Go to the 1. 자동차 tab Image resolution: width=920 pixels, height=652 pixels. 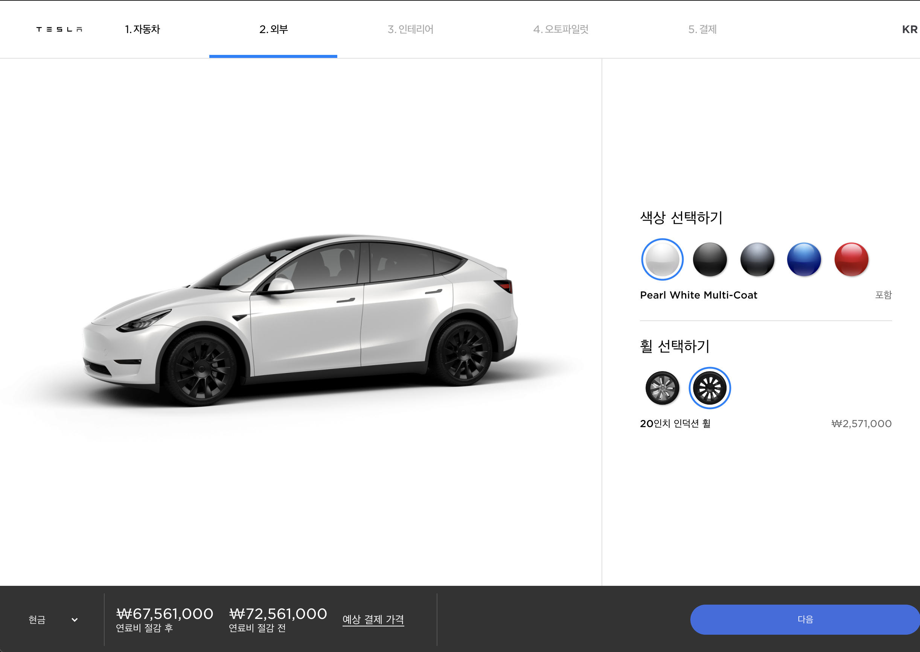[142, 29]
